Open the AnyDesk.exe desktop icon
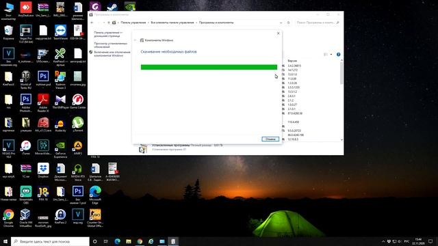438x246 pixels. point(26,10)
